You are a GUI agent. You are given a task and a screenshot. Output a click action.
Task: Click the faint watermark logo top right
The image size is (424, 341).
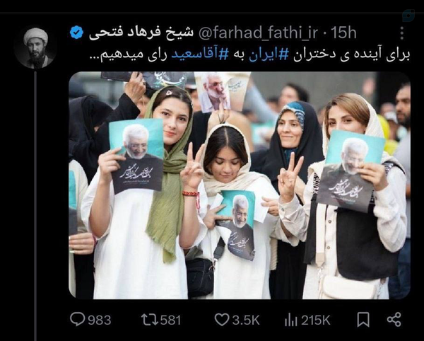[408, 16]
